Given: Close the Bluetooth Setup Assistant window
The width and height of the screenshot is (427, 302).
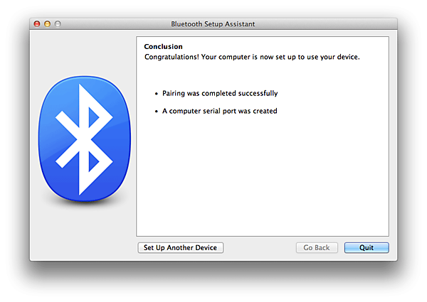Looking at the screenshot, I should (x=37, y=24).
